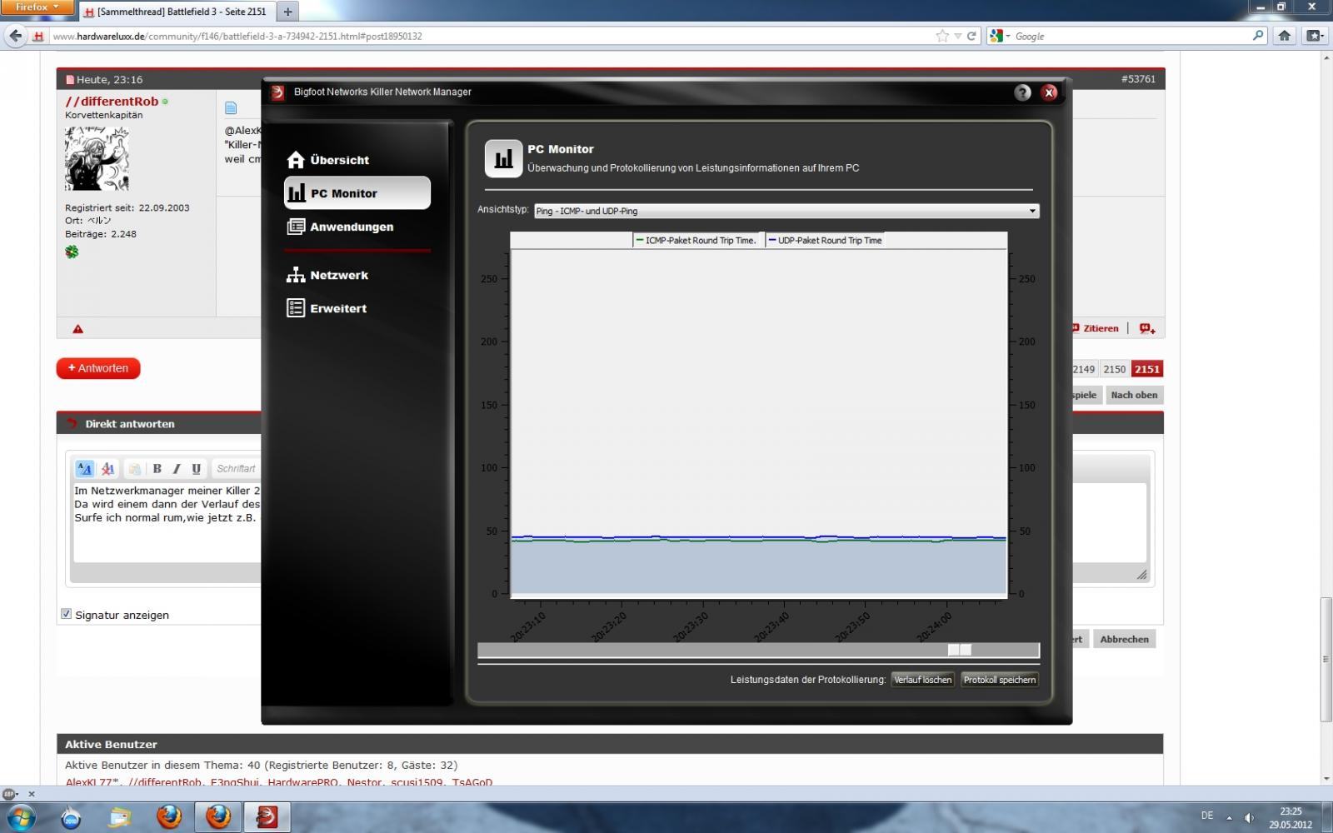Screen dimensions: 1333x833
Task: Click the post document icon
Action: click(231, 107)
